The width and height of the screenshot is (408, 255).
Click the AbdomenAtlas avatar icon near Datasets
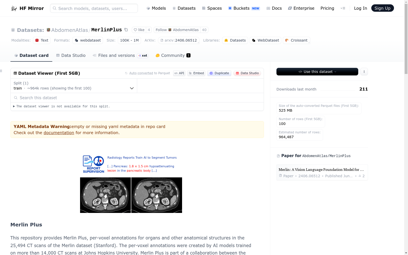pos(48,30)
